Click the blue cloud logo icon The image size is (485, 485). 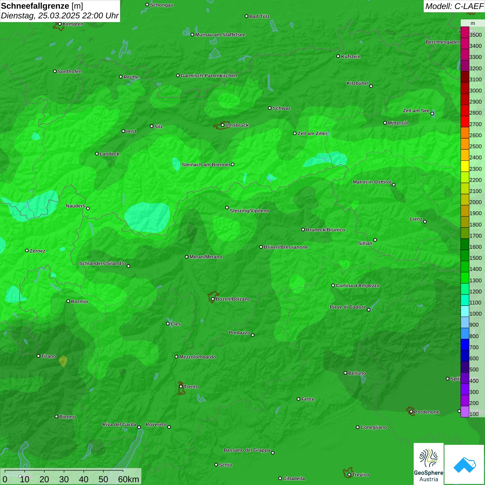465,465
